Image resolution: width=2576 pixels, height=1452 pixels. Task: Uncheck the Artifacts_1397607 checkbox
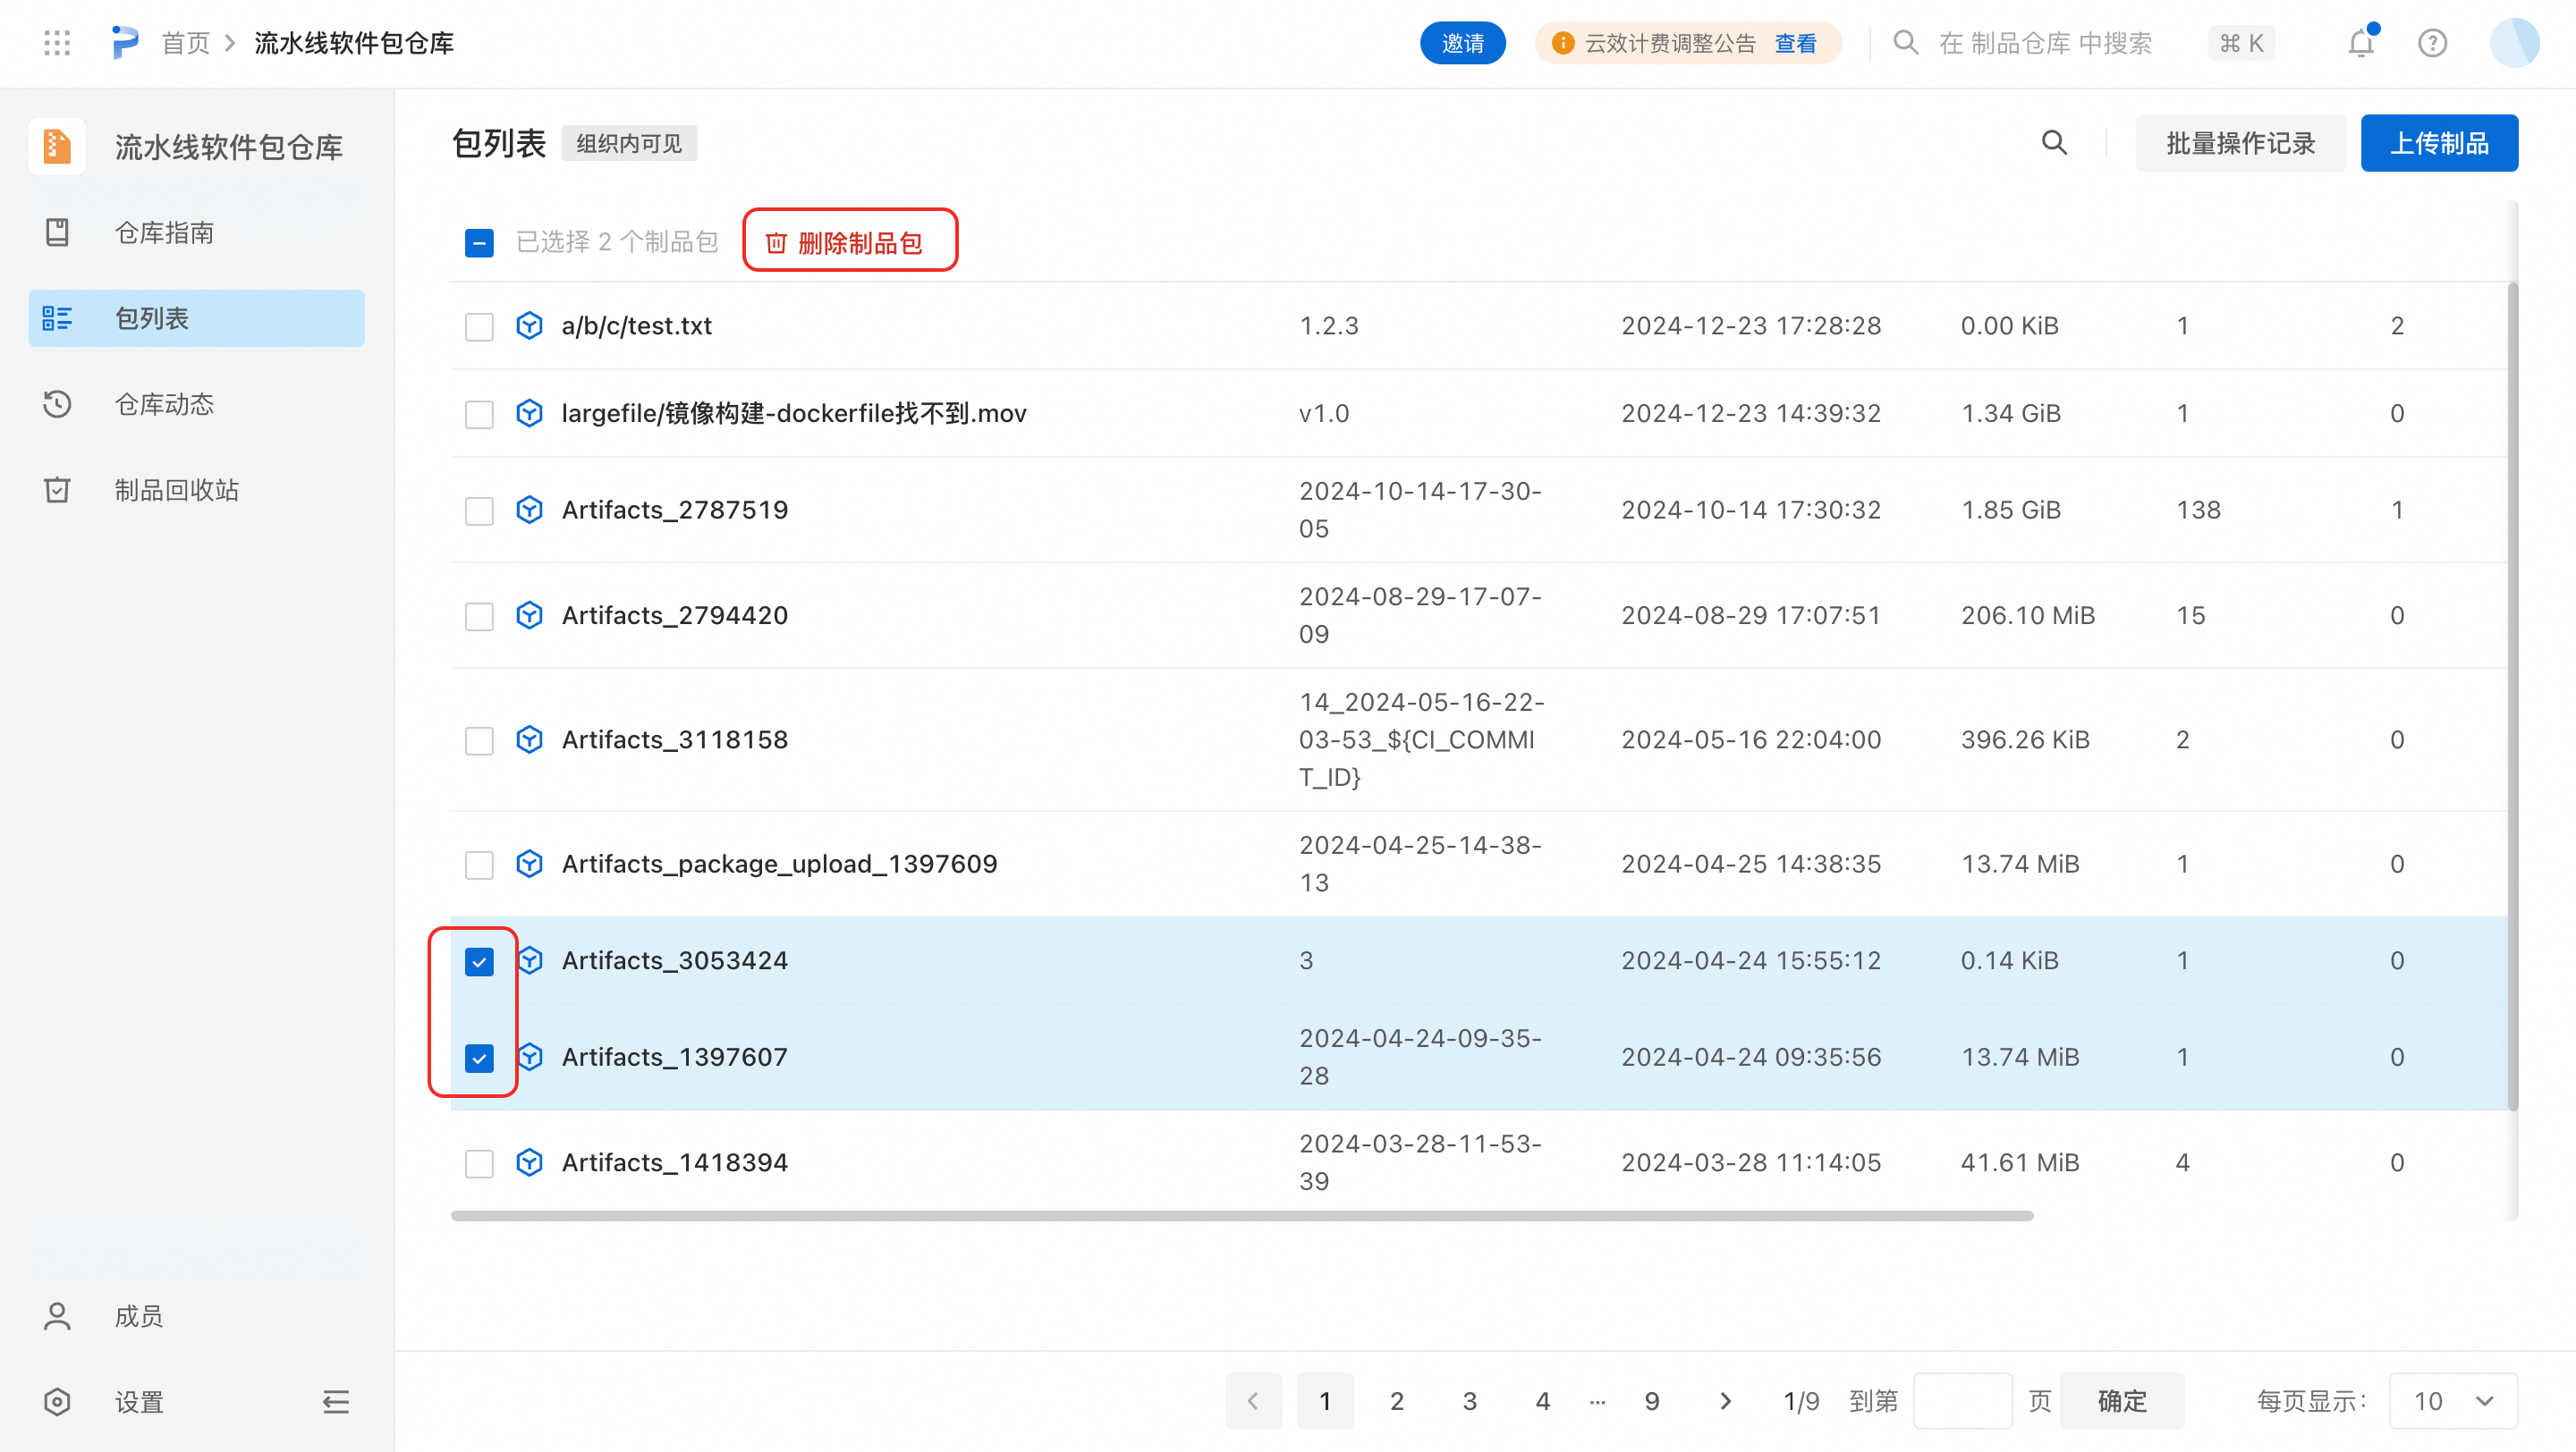click(x=479, y=1059)
